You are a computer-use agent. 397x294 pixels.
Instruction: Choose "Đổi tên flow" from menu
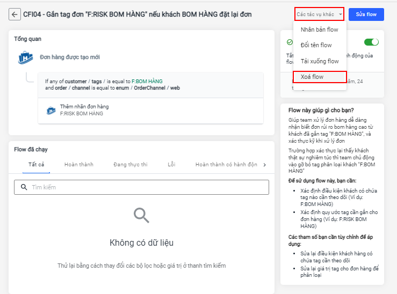click(x=316, y=45)
